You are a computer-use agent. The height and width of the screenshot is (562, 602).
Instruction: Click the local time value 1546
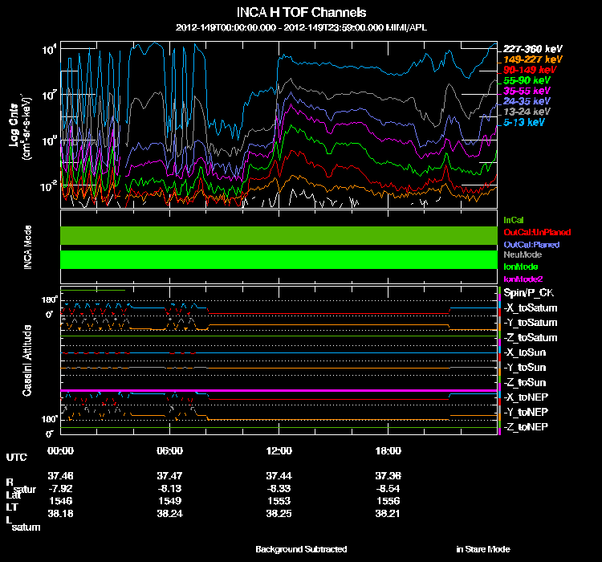point(60,501)
